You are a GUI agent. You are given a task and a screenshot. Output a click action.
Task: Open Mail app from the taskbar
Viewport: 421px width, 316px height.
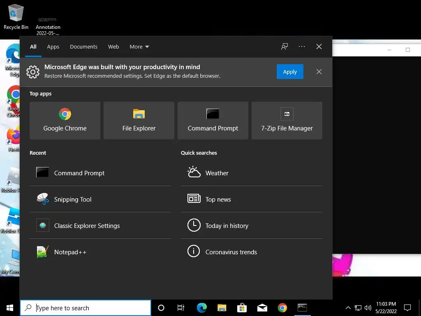[262, 308]
